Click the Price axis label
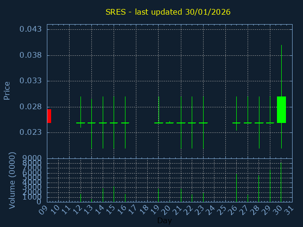Image resolution: width=303 pixels, height=227 pixels. pyautogui.click(x=7, y=90)
